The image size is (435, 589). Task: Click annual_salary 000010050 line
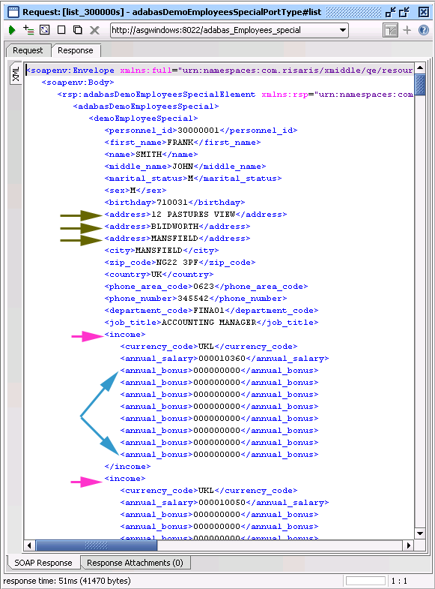click(x=225, y=503)
